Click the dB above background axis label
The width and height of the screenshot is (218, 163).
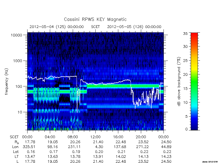tap(179, 81)
